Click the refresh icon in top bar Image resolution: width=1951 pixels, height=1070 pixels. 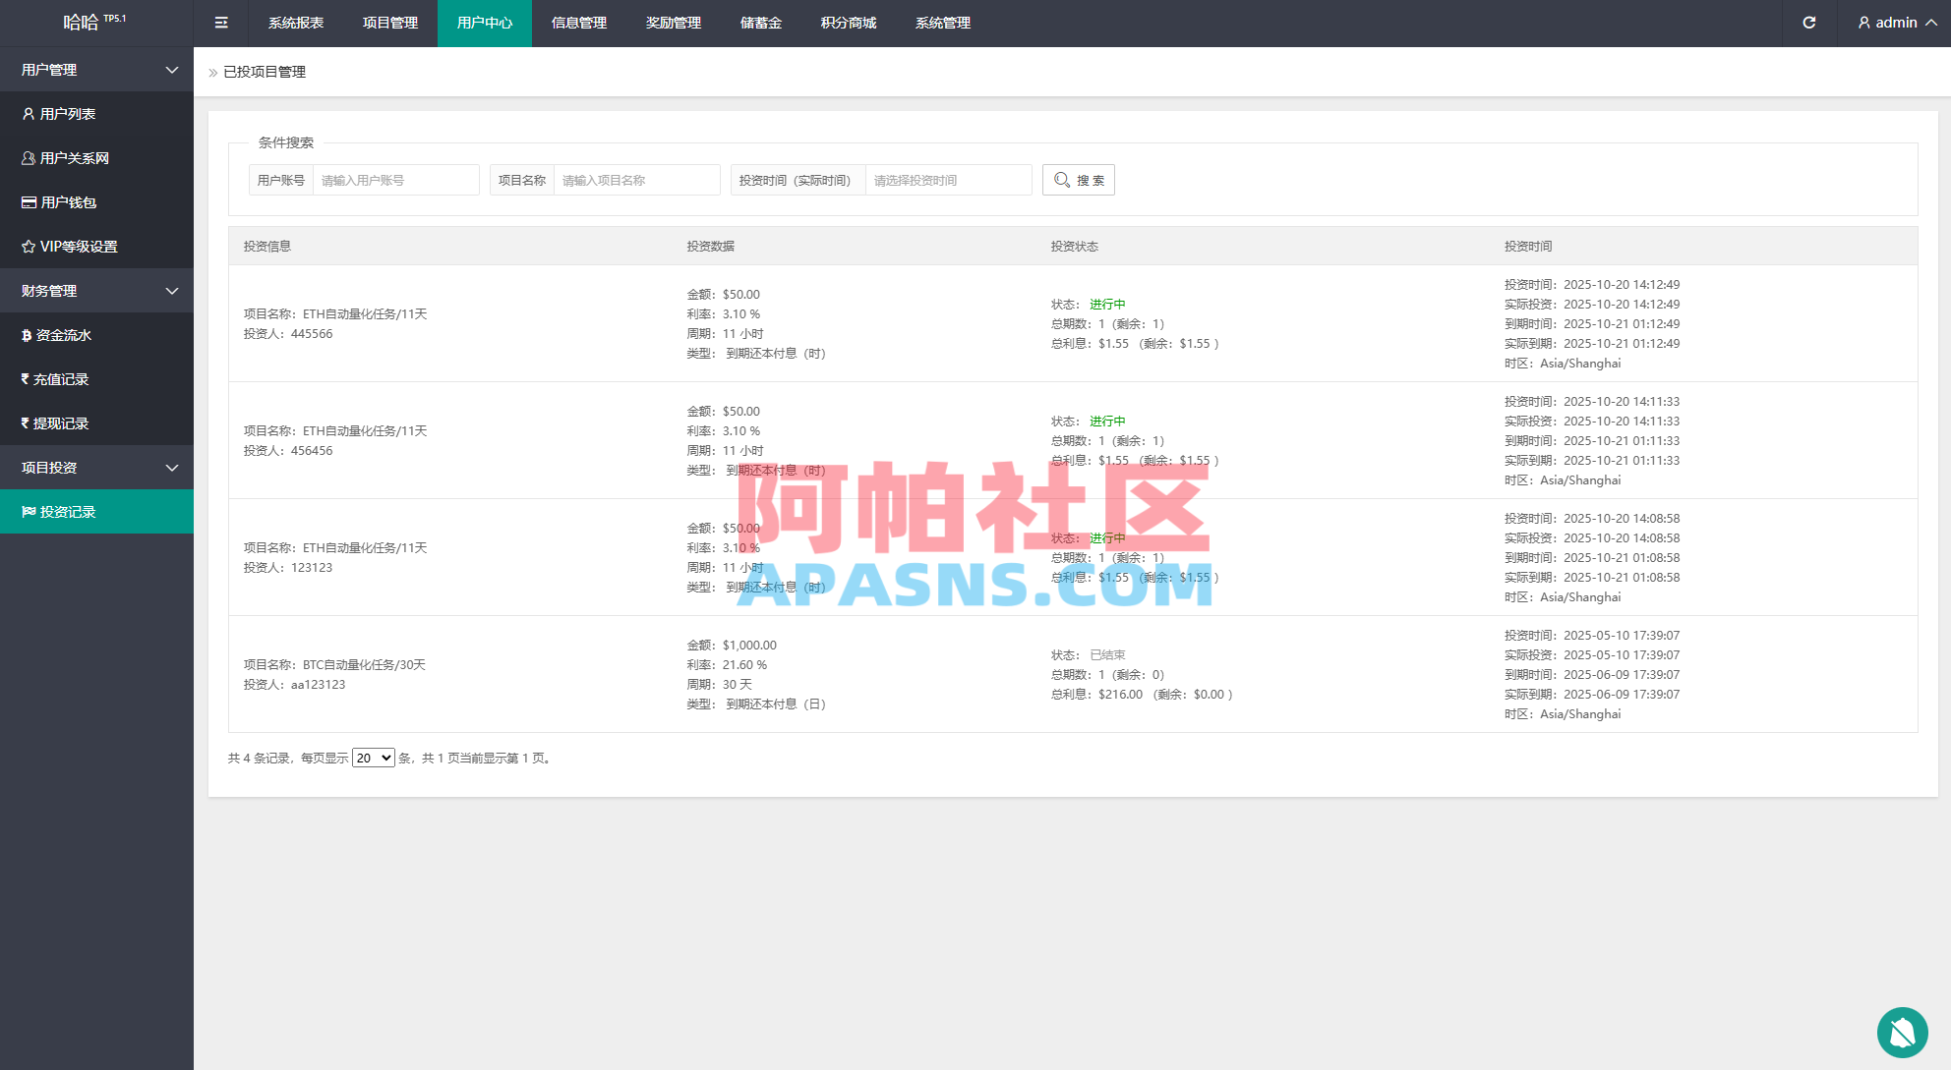[1809, 22]
